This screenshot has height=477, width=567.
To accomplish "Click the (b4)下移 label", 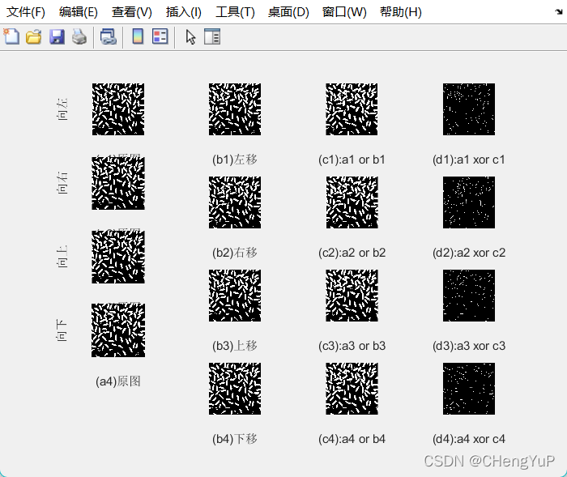I will coord(235,439).
